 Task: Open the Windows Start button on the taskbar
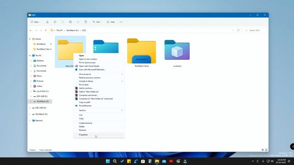108,161
